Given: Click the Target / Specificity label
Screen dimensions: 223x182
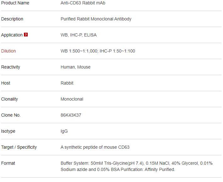Looking at the screenshot, I should (19, 147).
